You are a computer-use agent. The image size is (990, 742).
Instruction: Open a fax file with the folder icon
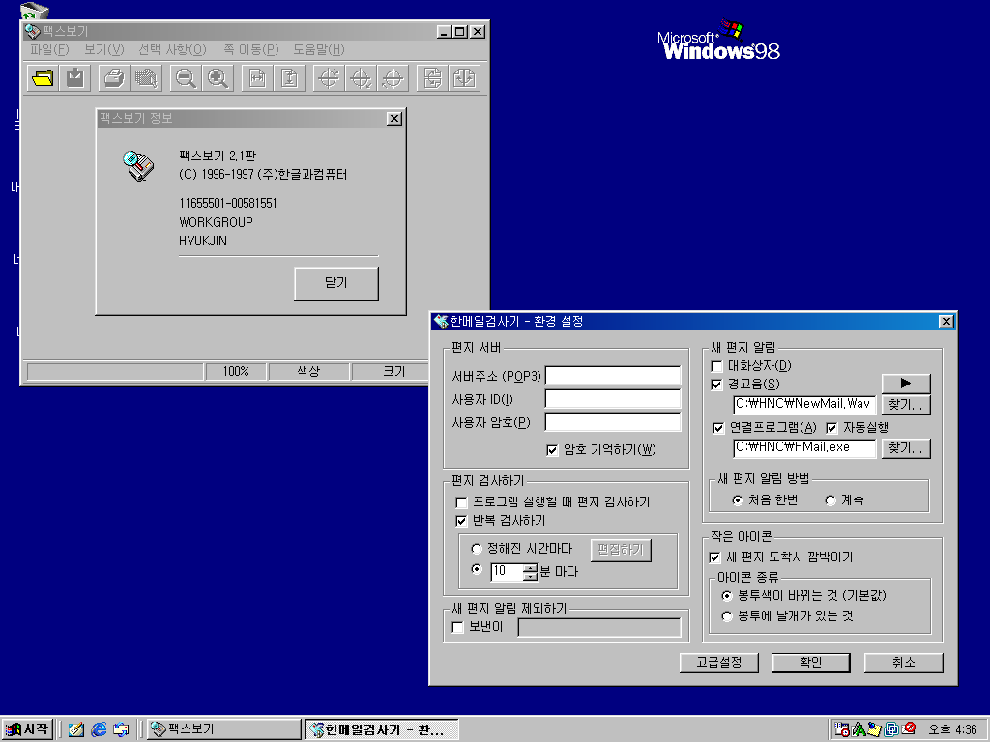[x=43, y=78]
